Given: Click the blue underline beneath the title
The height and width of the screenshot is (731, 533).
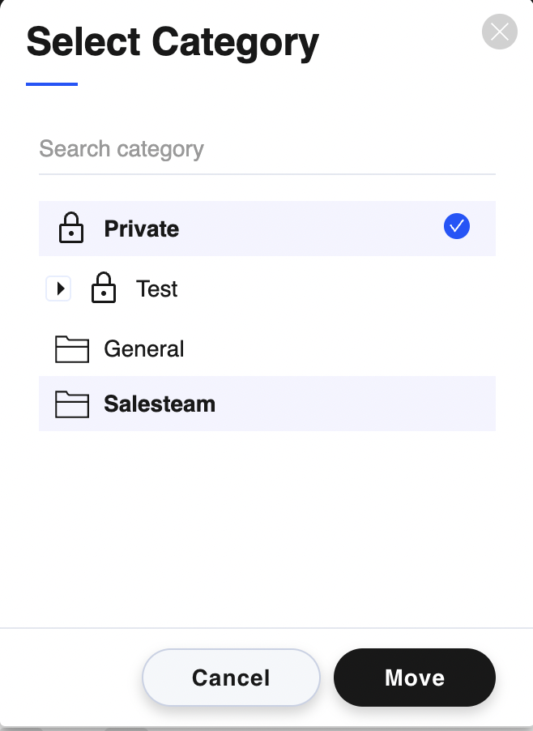Looking at the screenshot, I should 52,83.
